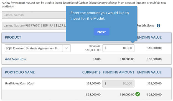
Task: Click the James, Nathan SEP IRA account field
Action: click(34, 25)
